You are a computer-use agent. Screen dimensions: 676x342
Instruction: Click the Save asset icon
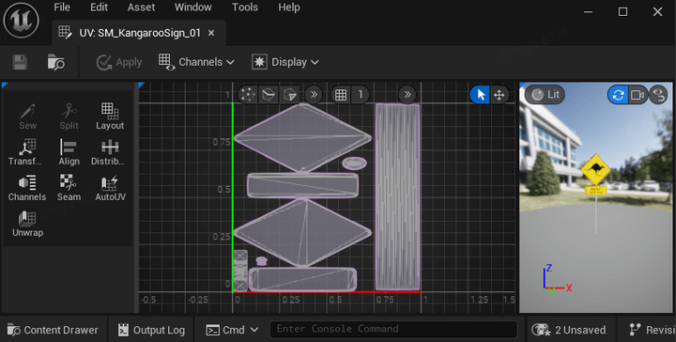click(20, 62)
